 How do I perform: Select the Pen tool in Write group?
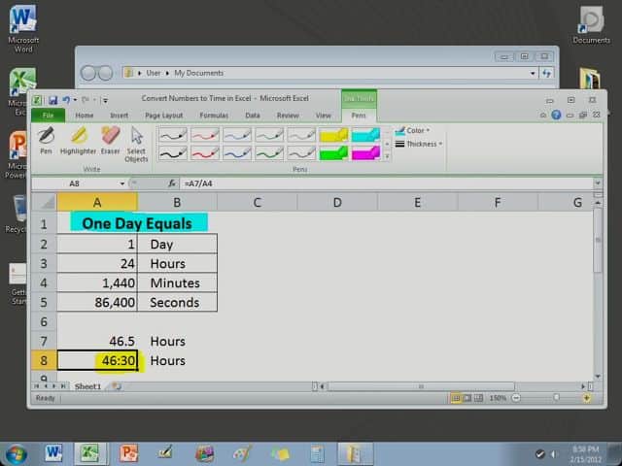(46, 140)
